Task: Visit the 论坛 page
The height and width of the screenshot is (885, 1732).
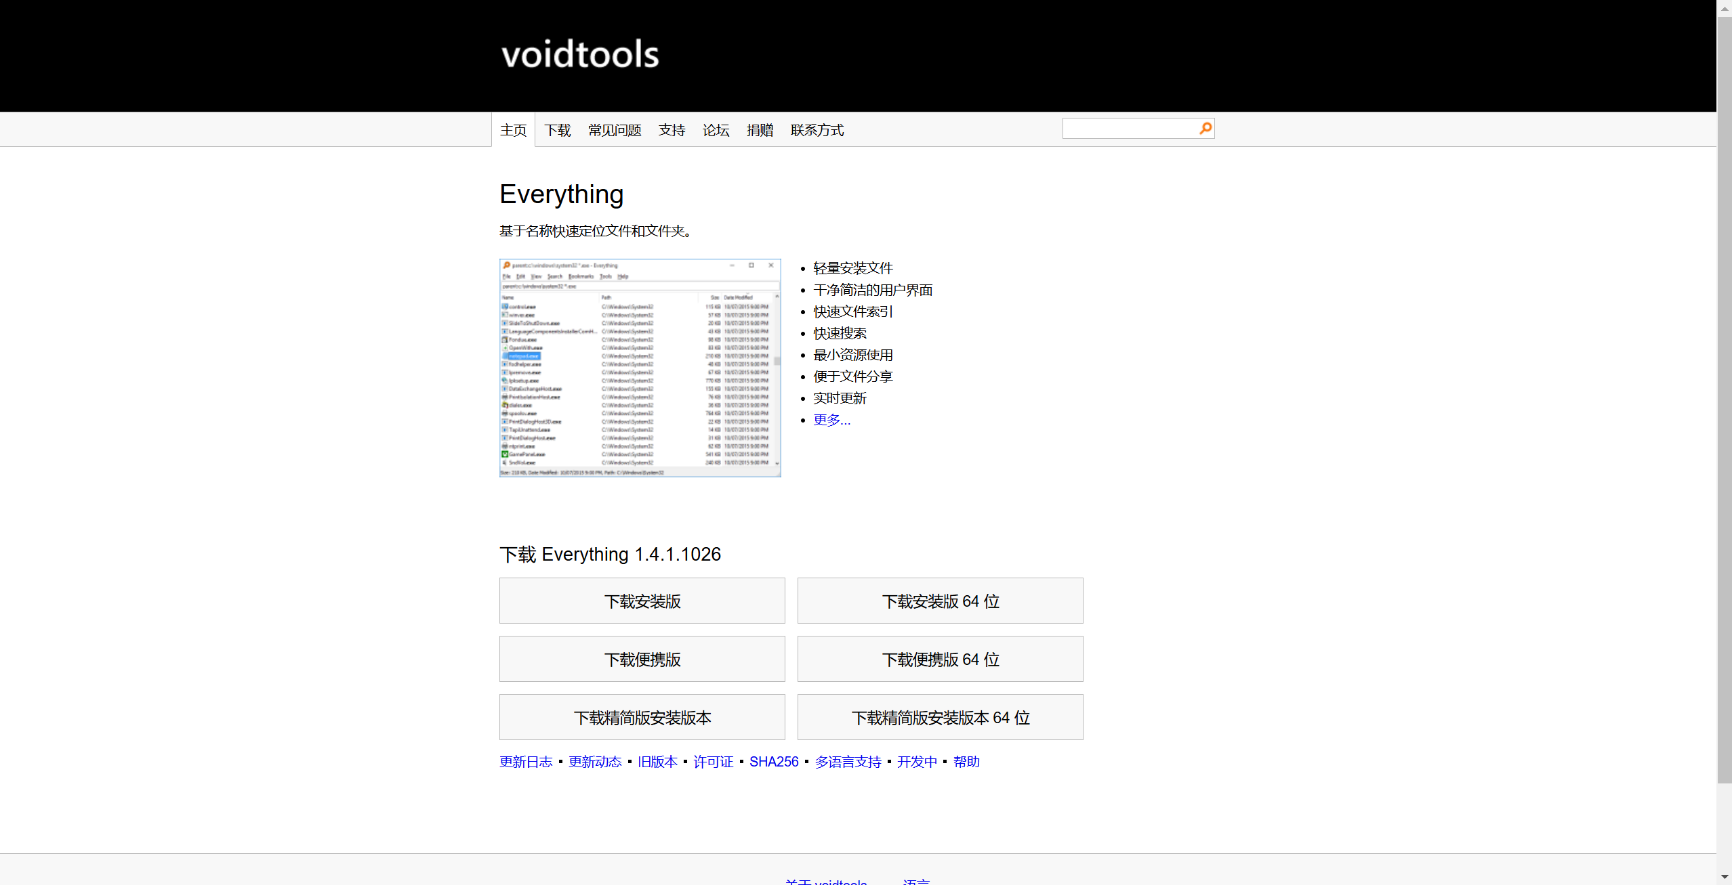Action: (x=716, y=130)
